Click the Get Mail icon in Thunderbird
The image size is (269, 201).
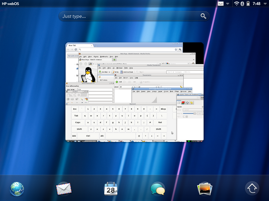(100, 72)
